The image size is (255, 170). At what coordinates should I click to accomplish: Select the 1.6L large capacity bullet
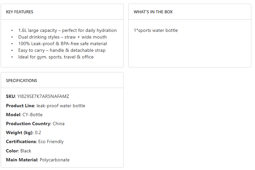tap(67, 31)
